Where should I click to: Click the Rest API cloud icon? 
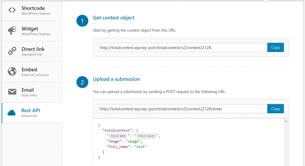click(x=12, y=113)
